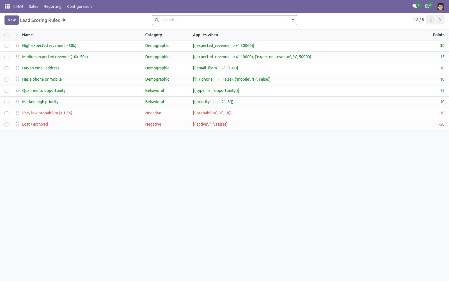Grab the drag handle for Qualified to opportunity

tap(17, 90)
